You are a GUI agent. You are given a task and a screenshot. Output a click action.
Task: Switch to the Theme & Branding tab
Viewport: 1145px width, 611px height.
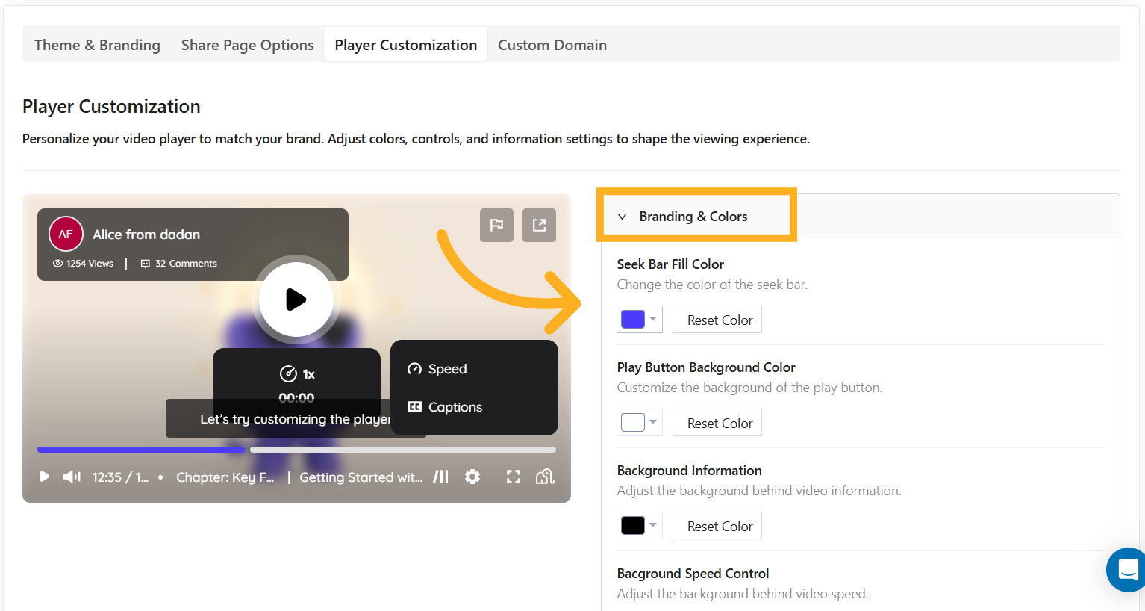point(96,44)
